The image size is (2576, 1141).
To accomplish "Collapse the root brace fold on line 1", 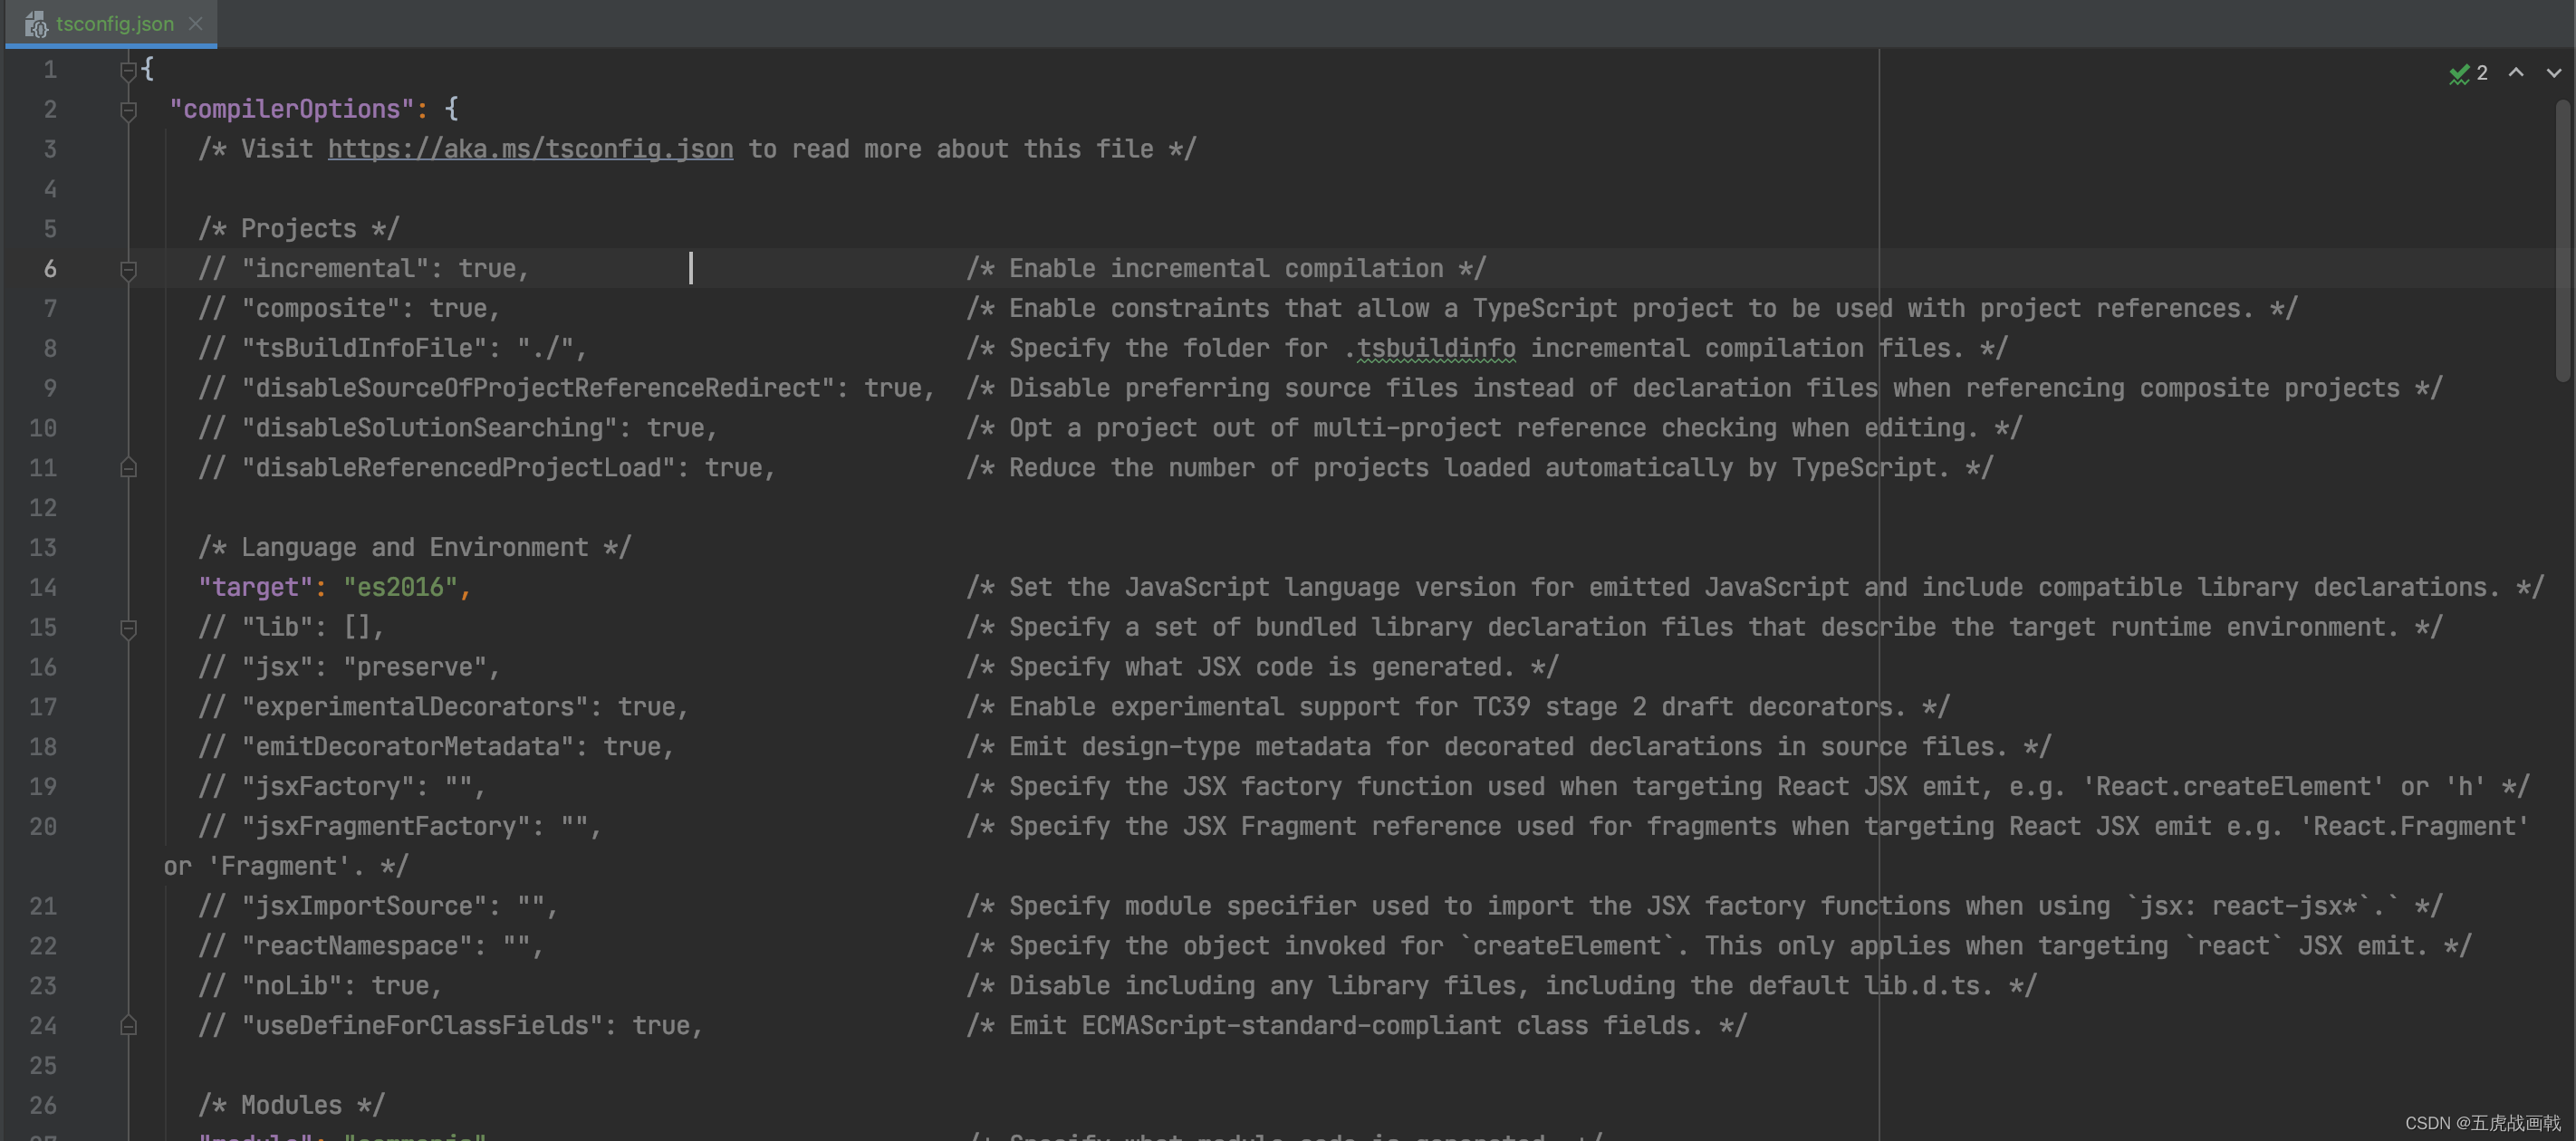I will [128, 70].
